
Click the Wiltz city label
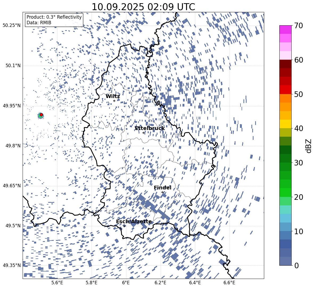click(113, 96)
